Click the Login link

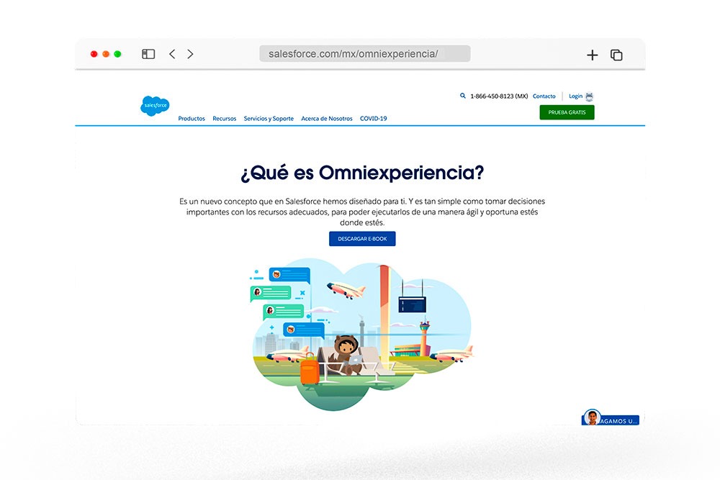click(575, 96)
